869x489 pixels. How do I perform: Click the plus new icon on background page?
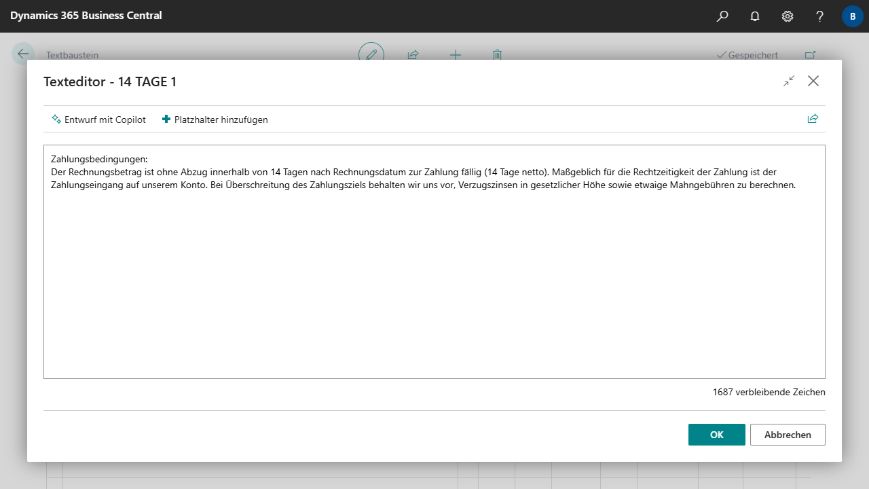[x=455, y=54]
